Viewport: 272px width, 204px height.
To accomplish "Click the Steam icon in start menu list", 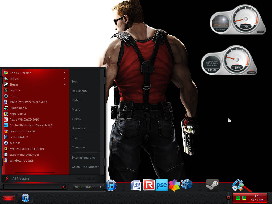I will click(6, 84).
